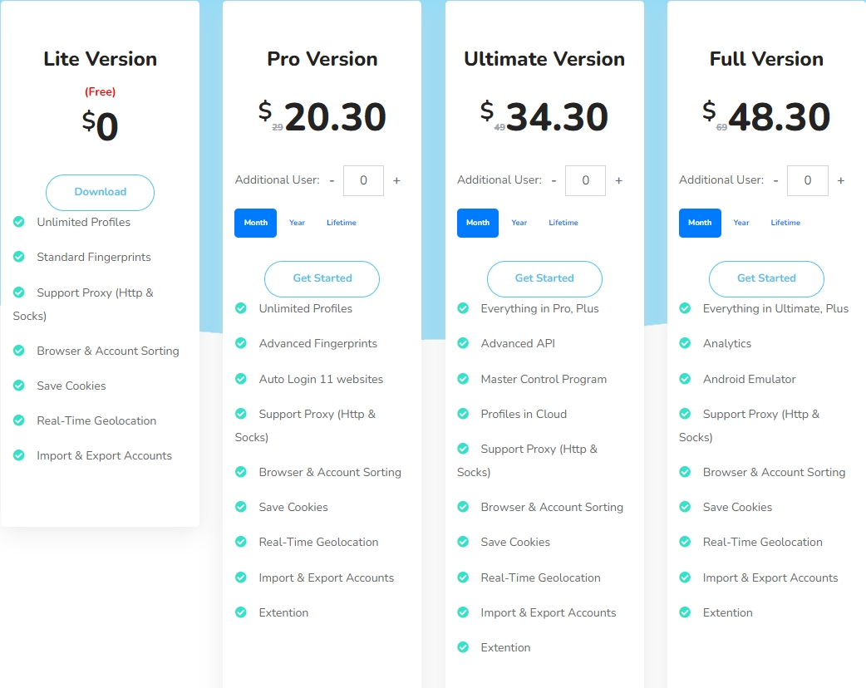866x688 pixels.
Task: Click checkmark icon beside Advanced API
Action: tap(463, 343)
